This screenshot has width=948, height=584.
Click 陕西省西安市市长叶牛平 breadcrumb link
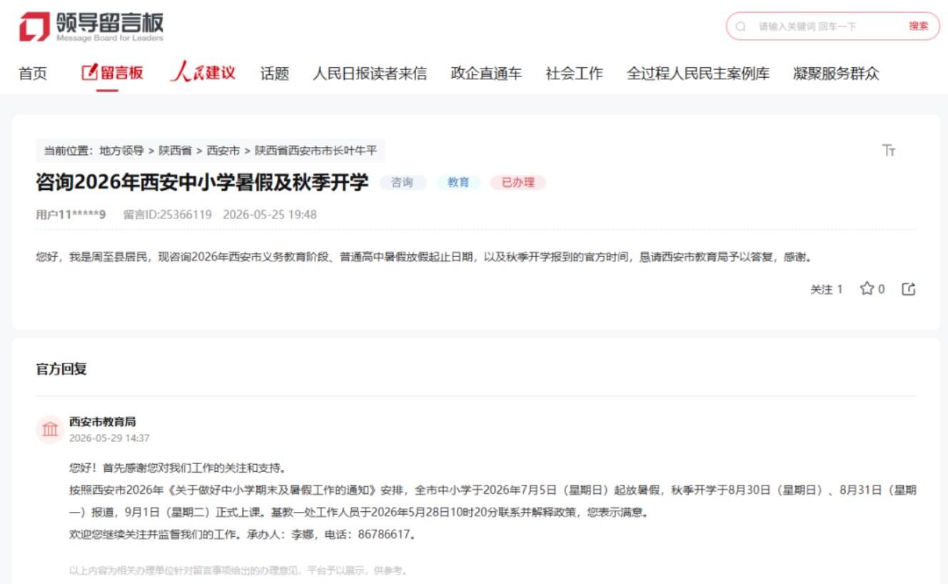(x=316, y=151)
